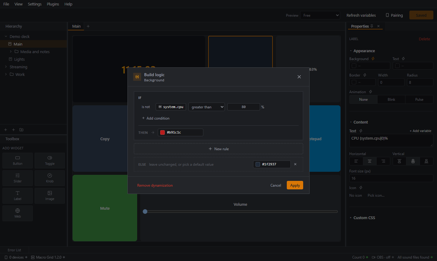437x261 pixels.
Task: Click the lightning icon next to Border
Action: pos(365,75)
